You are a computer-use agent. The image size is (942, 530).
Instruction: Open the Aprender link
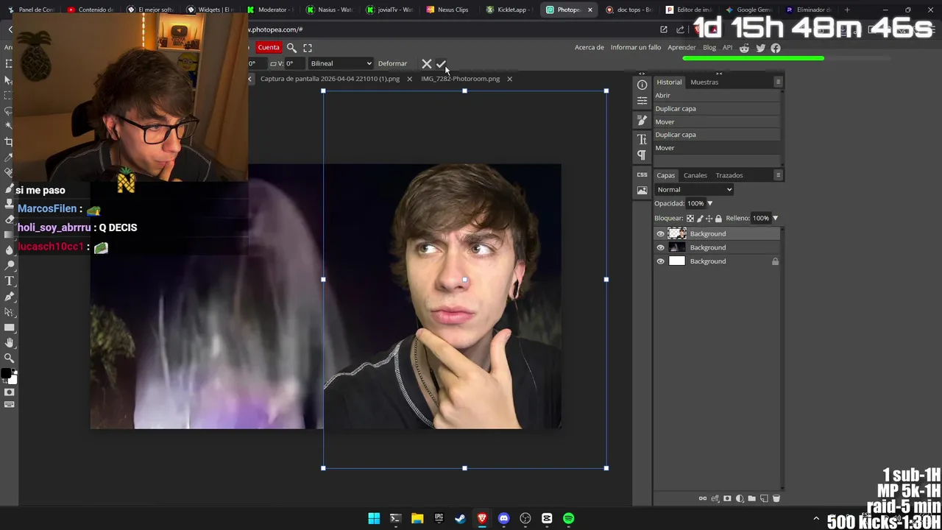coord(681,48)
